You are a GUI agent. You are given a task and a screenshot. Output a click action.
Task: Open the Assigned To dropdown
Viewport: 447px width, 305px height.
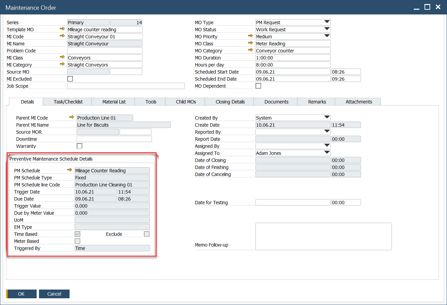coord(327,153)
